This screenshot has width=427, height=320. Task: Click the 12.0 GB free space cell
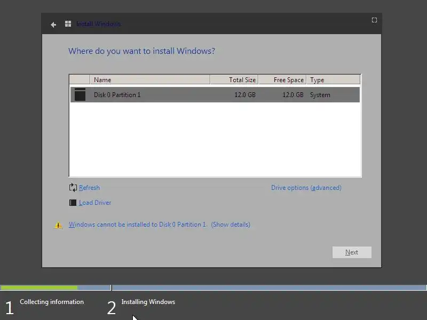click(292, 95)
